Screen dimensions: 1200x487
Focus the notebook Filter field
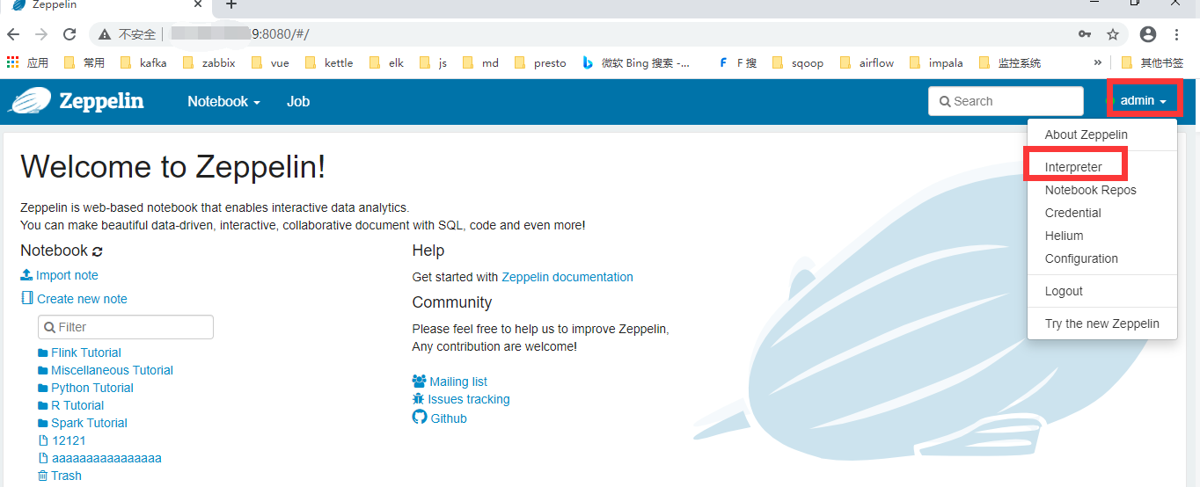coord(126,327)
